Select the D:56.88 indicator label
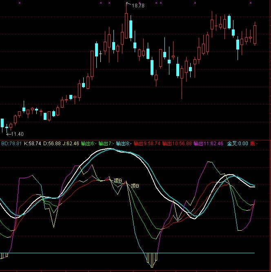 pyautogui.click(x=52, y=144)
